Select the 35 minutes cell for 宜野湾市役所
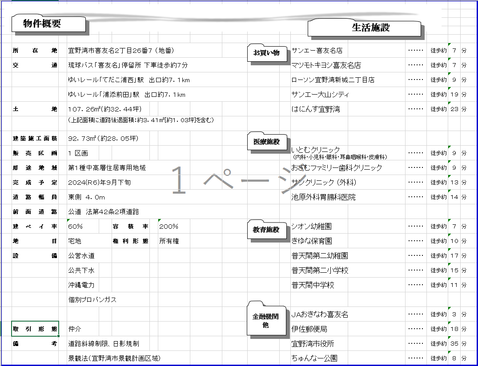 click(454, 344)
